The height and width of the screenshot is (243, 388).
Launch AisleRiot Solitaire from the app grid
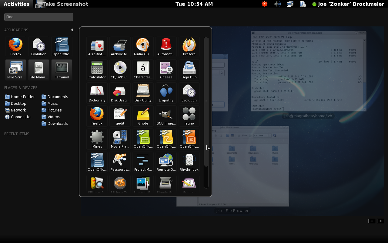click(x=97, y=46)
